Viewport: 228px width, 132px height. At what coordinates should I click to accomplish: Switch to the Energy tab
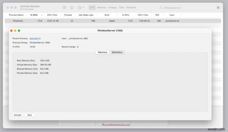113,8
